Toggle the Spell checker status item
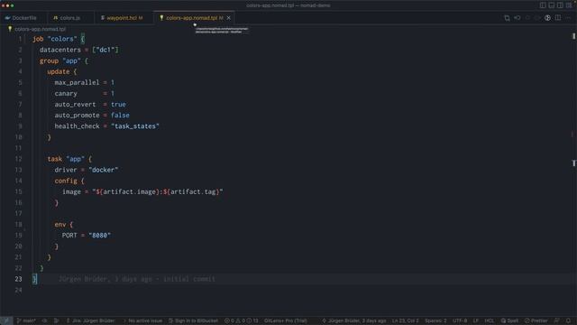 (509, 320)
